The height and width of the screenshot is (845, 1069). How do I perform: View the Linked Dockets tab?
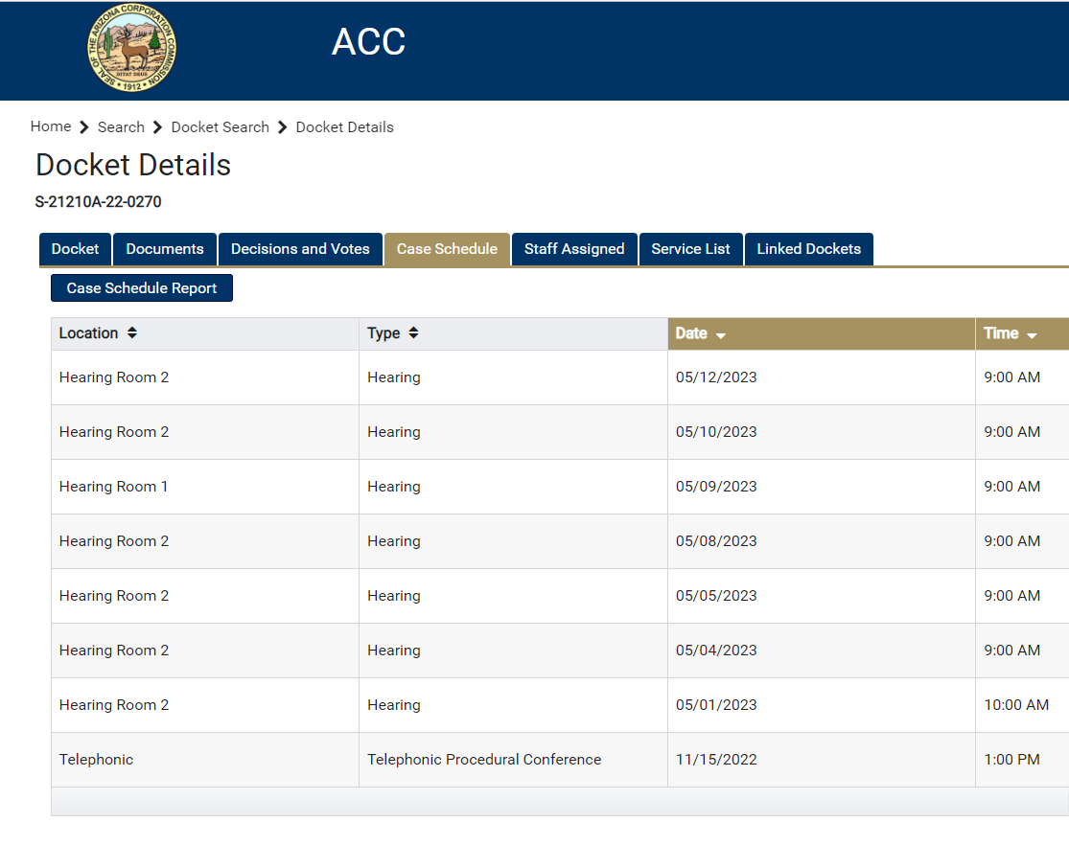pos(808,249)
